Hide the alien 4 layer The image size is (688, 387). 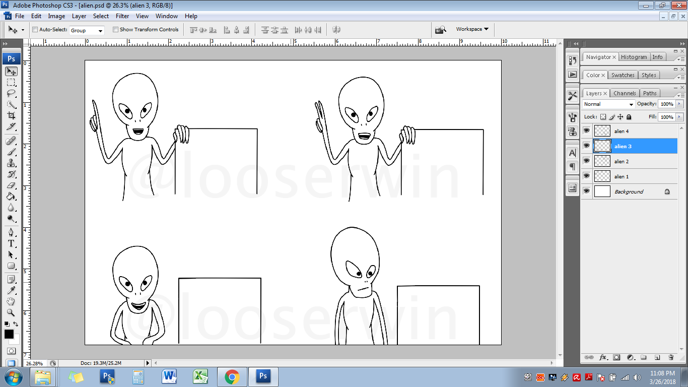(x=586, y=131)
